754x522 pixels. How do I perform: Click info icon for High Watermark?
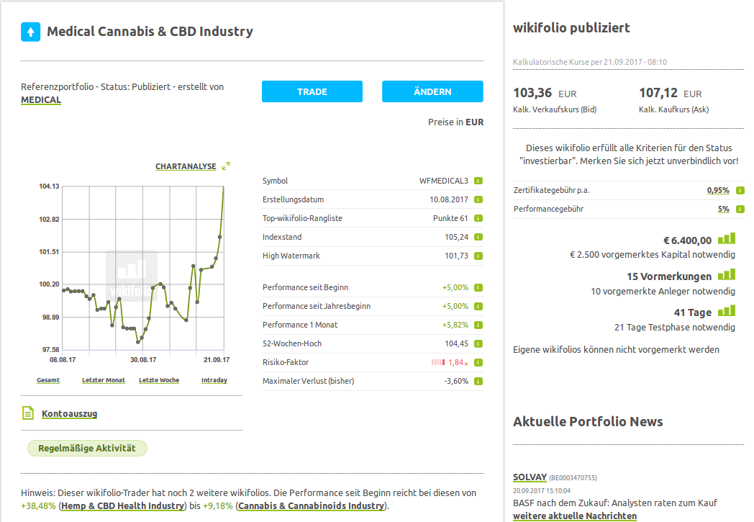(x=478, y=256)
